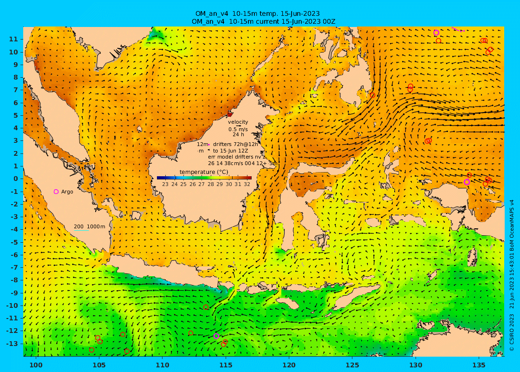
Task: Click latitude axis label 0
Action: pyautogui.click(x=16, y=179)
